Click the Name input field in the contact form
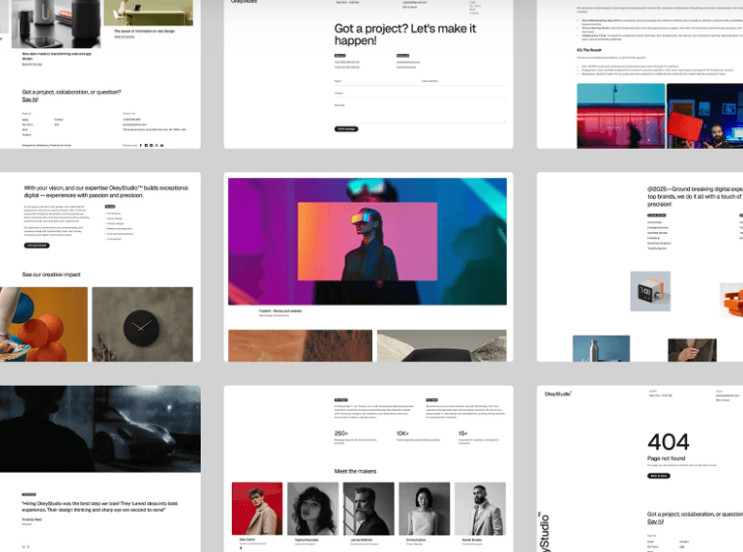 (x=376, y=81)
